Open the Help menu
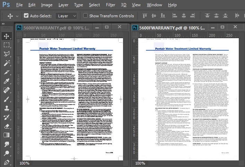 pos(172,5)
